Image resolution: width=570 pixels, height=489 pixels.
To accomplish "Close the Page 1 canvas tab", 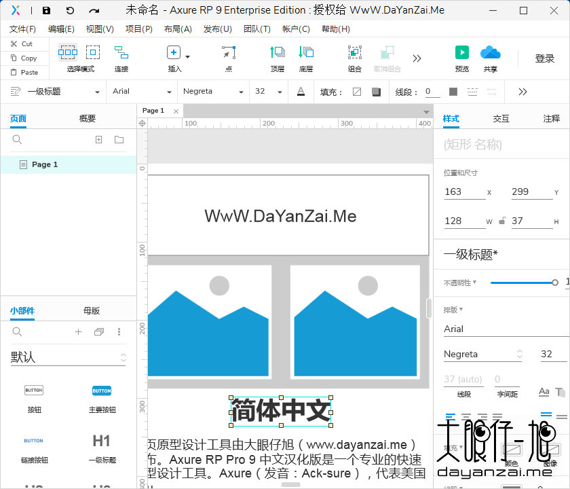I will 176,111.
